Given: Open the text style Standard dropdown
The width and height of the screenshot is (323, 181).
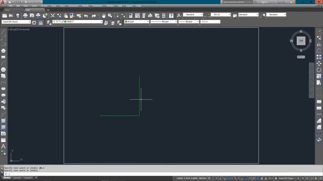Looking at the screenshot, I should [x=193, y=15].
